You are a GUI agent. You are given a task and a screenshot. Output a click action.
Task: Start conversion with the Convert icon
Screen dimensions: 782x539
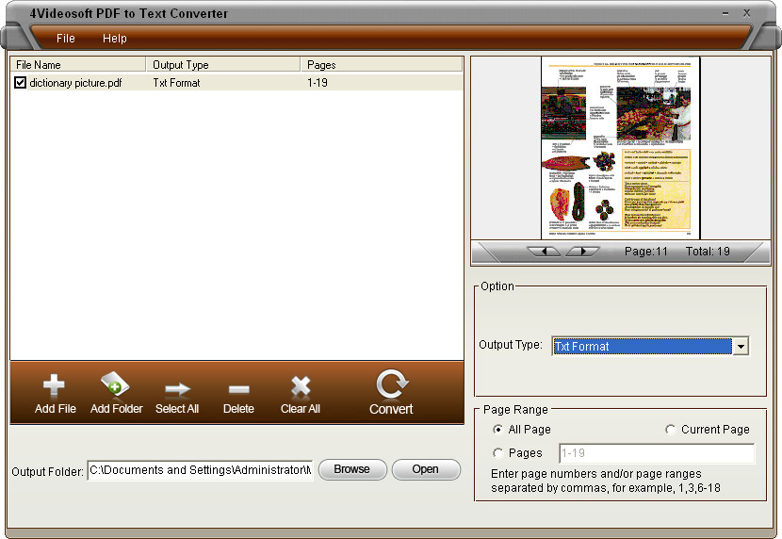(390, 384)
